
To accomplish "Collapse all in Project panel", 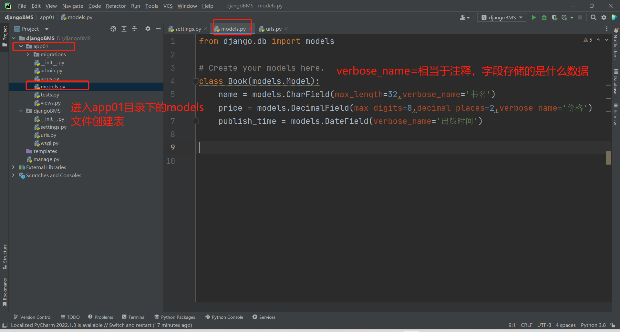I will 134,29.
